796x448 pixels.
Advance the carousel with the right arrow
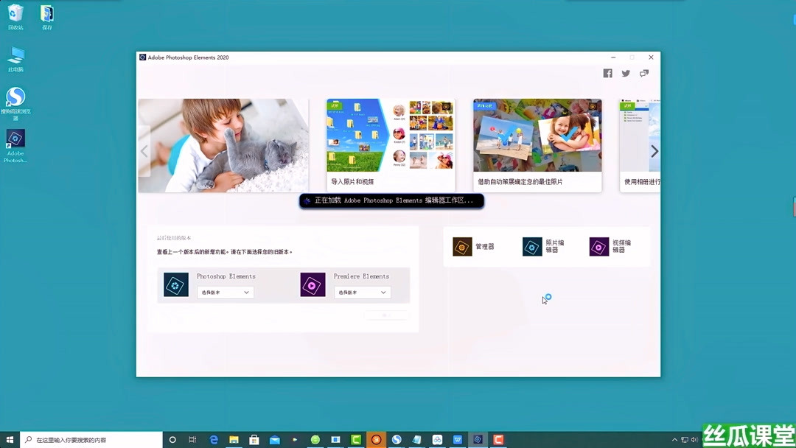click(653, 151)
